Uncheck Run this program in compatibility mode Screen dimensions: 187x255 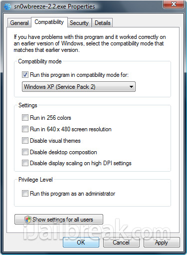25,75
